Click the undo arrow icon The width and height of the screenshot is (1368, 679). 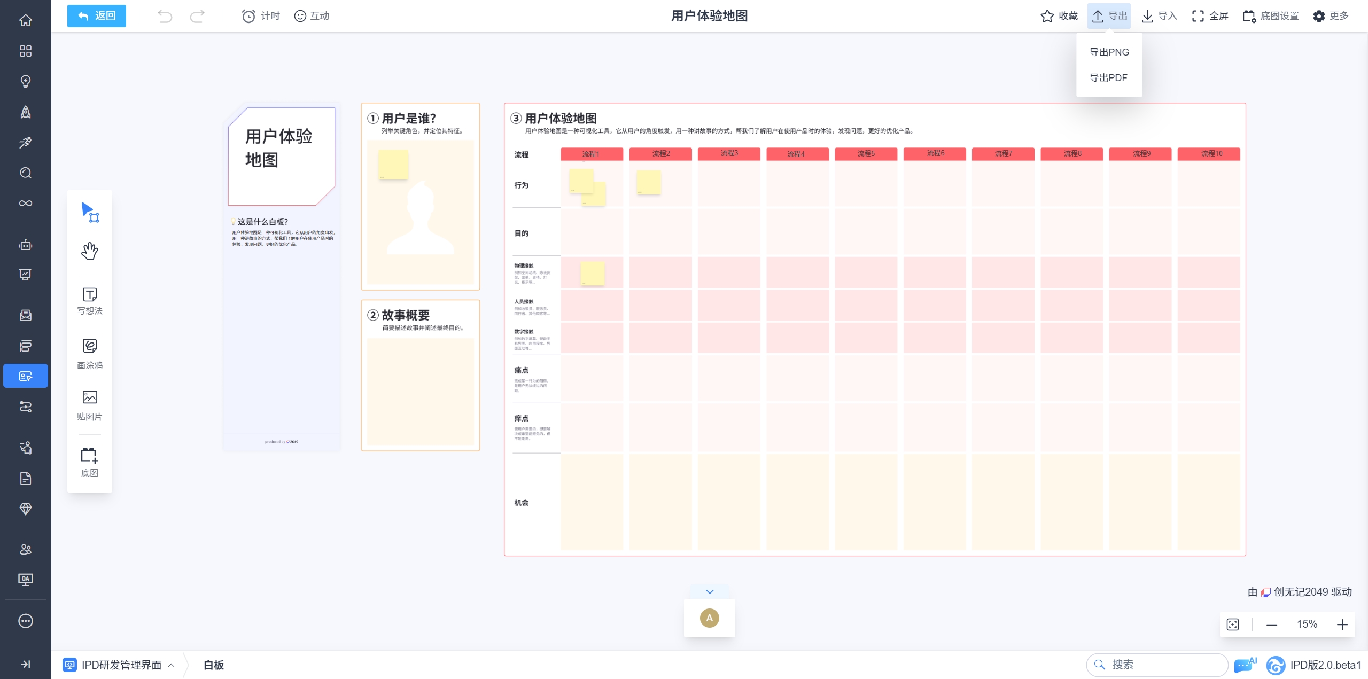click(x=165, y=16)
